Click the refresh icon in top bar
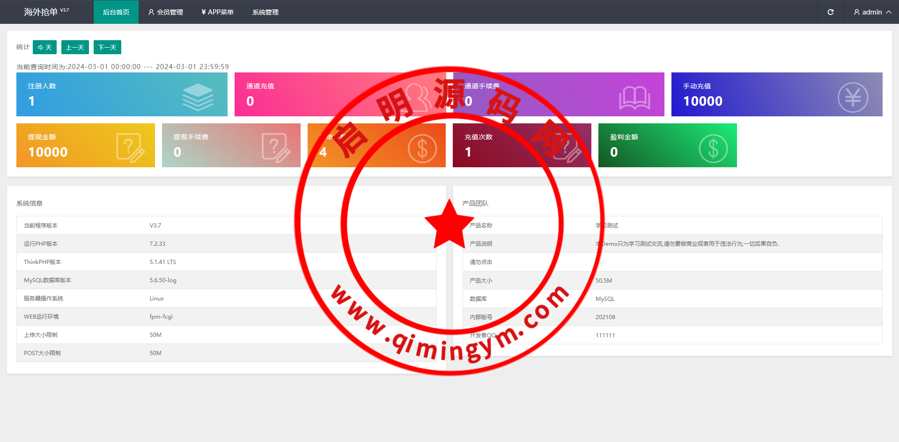Screen dimensions: 899x442 point(830,12)
